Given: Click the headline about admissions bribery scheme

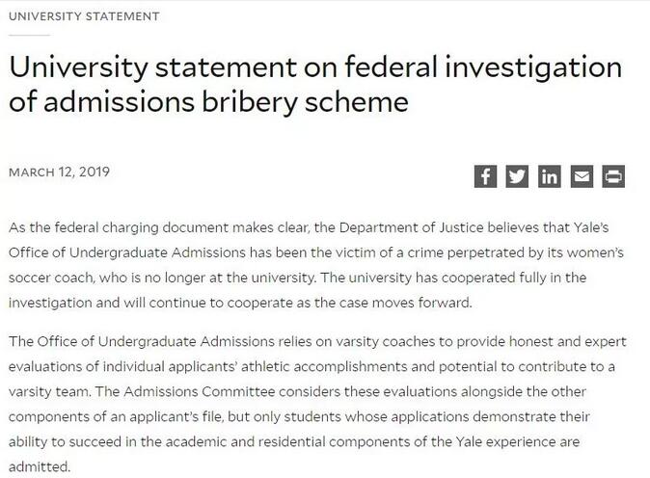Looking at the screenshot, I should pos(315,85).
